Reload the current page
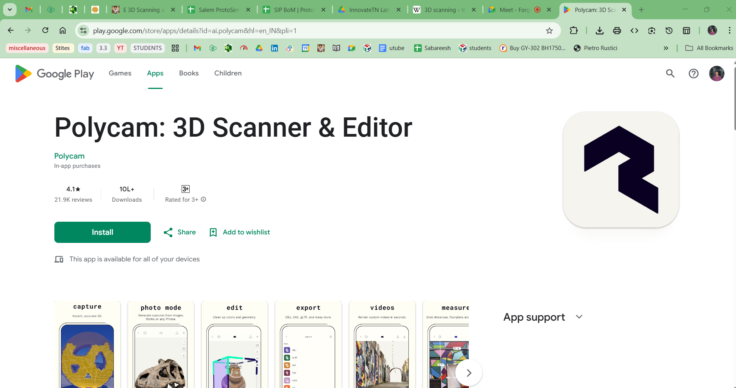The height and width of the screenshot is (388, 736). tap(45, 30)
